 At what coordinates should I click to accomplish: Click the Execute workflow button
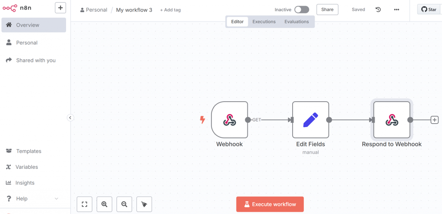tap(270, 204)
